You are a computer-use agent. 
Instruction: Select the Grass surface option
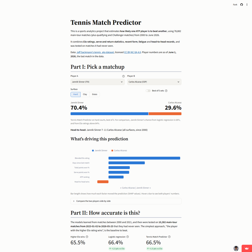point(94,94)
